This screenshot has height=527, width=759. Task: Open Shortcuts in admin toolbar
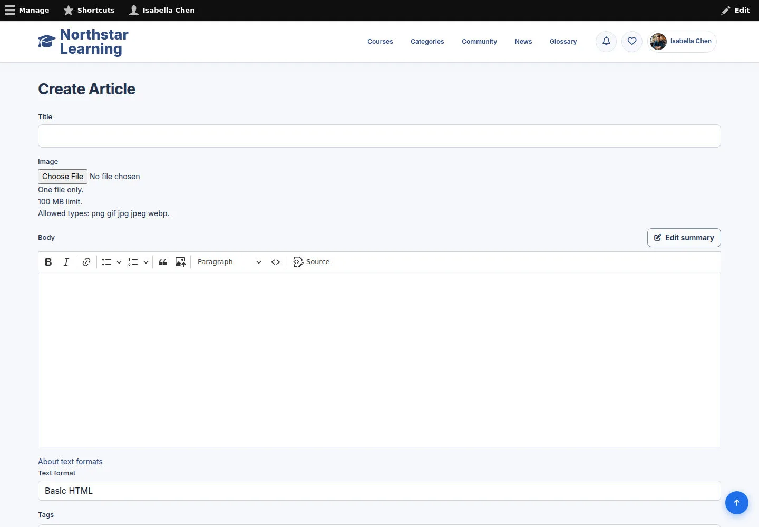coord(89,10)
